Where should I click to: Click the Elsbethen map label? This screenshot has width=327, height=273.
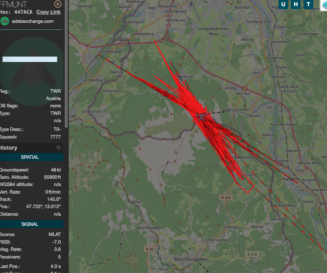click(x=276, y=58)
